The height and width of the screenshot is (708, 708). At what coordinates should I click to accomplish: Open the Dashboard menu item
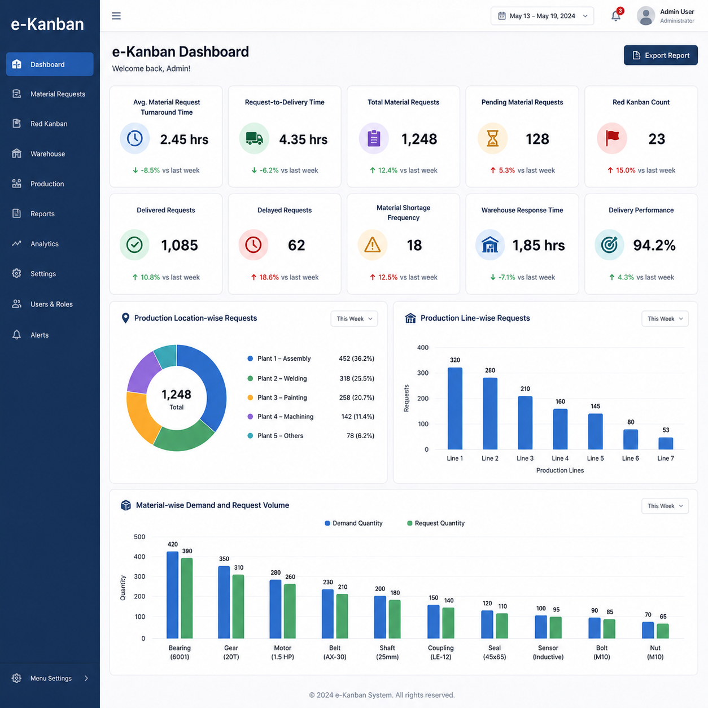(50, 64)
